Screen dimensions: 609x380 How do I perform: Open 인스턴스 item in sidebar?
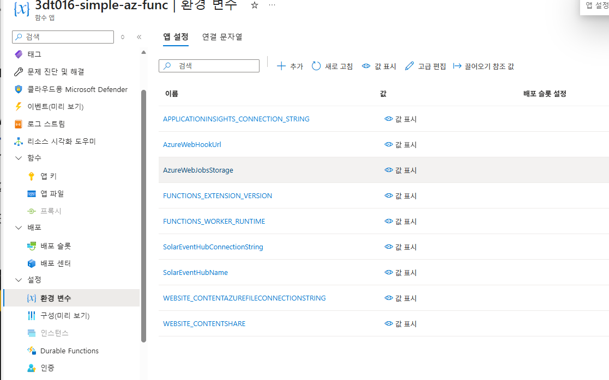(48, 333)
